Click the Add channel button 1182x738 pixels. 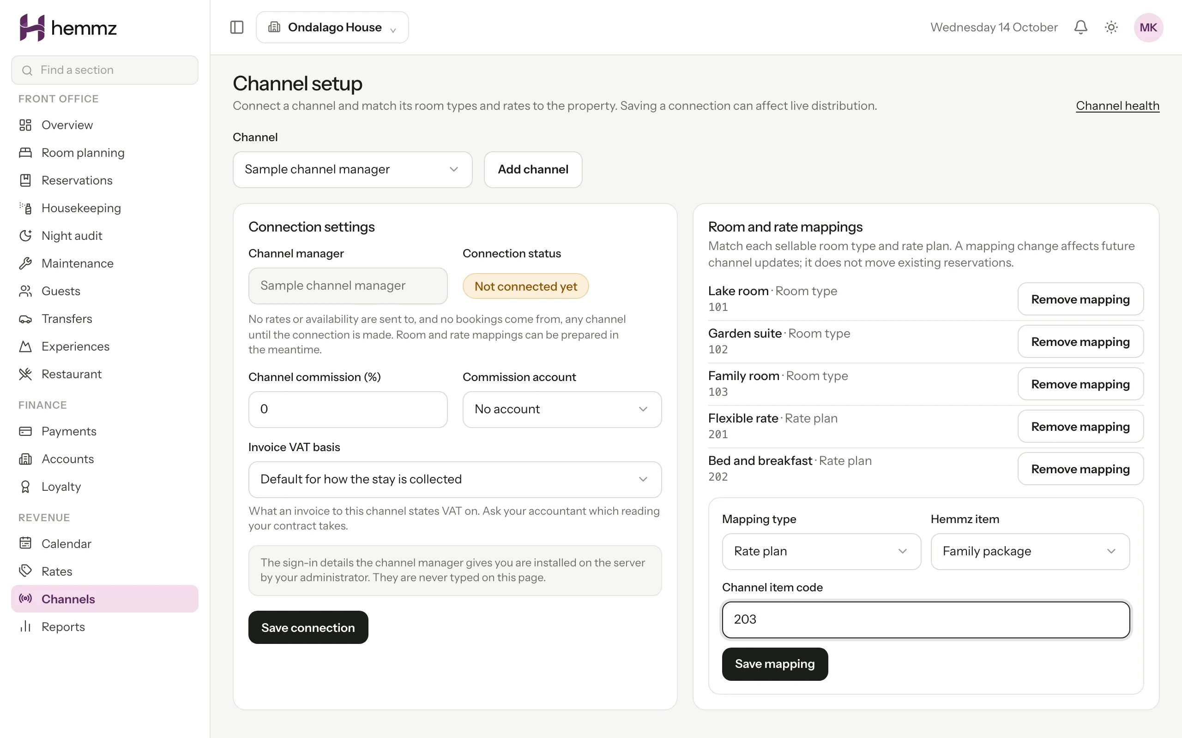click(533, 169)
